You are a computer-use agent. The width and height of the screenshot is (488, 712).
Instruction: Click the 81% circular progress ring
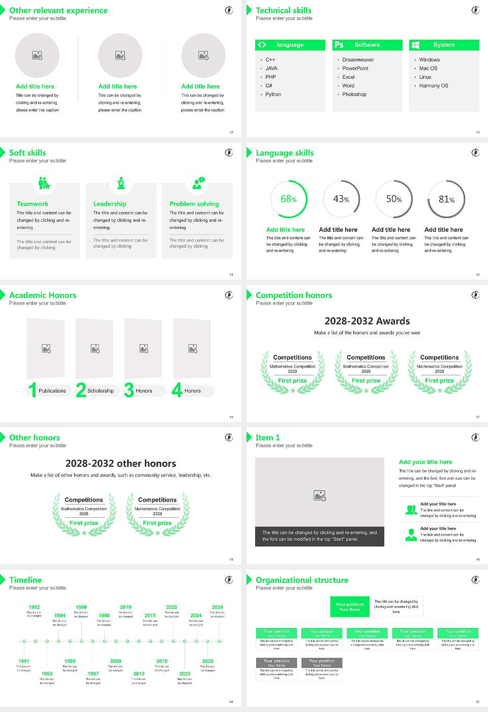tap(446, 199)
